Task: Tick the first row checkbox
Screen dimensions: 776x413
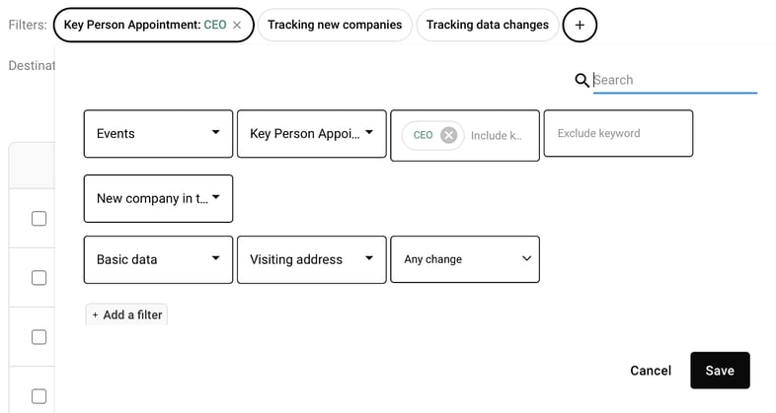Action: (x=39, y=219)
